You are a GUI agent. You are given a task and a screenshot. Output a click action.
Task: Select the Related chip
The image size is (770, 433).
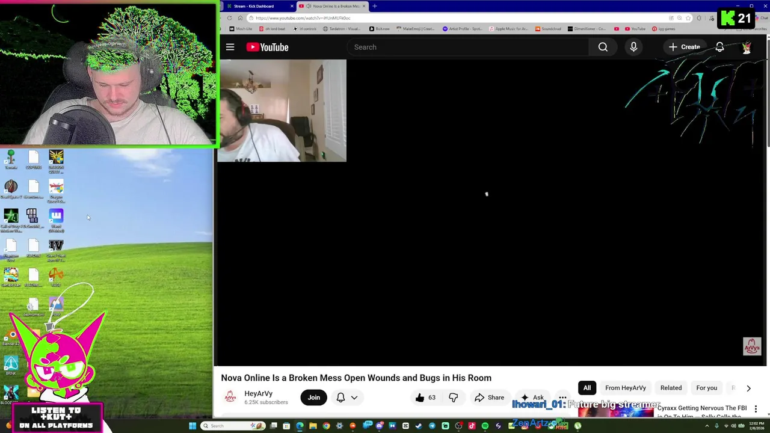coord(671,388)
